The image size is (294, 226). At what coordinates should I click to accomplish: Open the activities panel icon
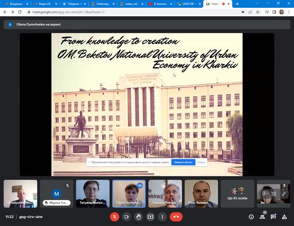pos(285,216)
